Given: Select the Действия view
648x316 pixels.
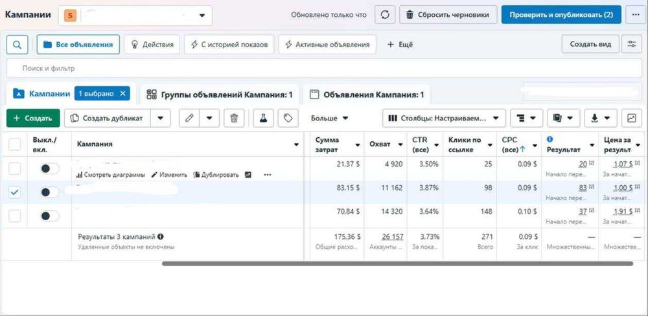Looking at the screenshot, I should (152, 45).
